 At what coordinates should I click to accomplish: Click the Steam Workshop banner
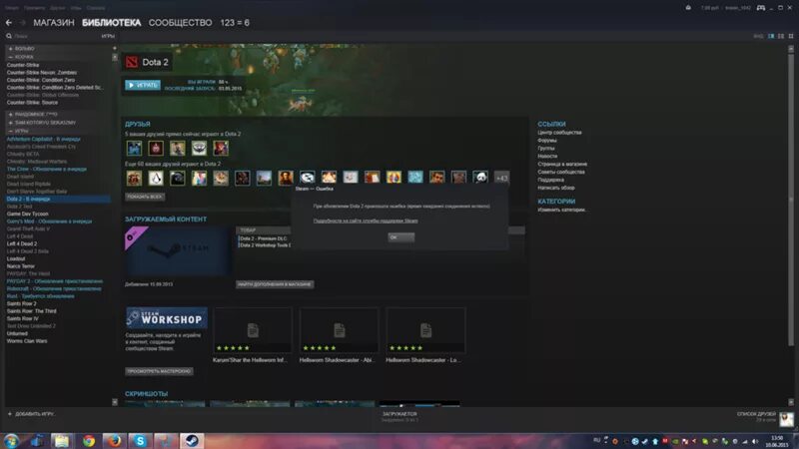point(166,318)
